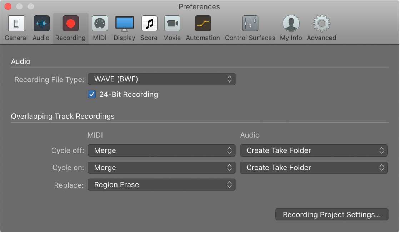Open the My Info preferences pane

(291, 28)
